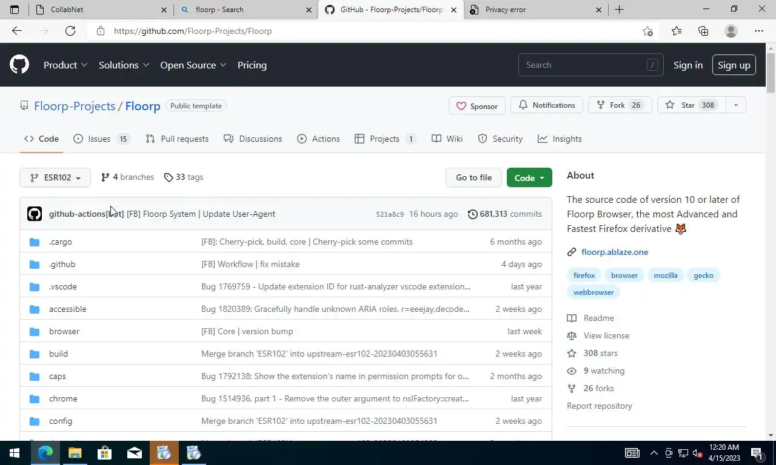Screen dimensions: 776x465
Task: Switch to the Actions tab
Action: (318, 139)
